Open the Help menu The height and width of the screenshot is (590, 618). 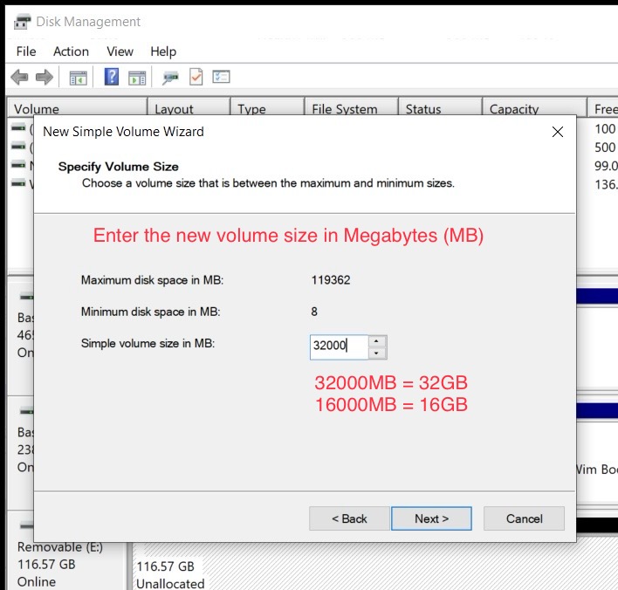point(163,51)
